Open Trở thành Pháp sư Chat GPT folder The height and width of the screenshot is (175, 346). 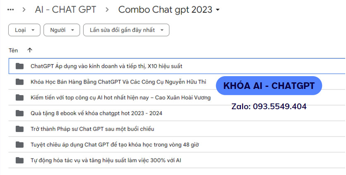(92, 129)
